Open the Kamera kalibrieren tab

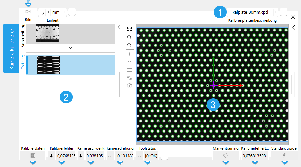pos(11,48)
